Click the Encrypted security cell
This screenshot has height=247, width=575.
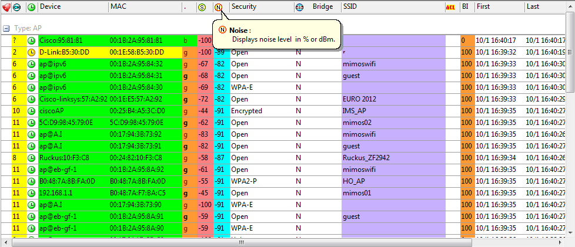click(262, 111)
